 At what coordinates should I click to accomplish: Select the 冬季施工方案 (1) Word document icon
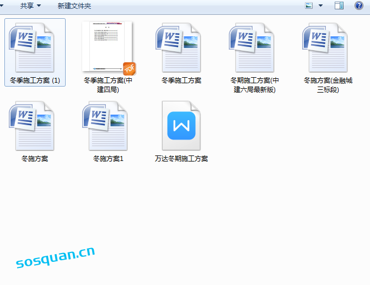coord(34,47)
